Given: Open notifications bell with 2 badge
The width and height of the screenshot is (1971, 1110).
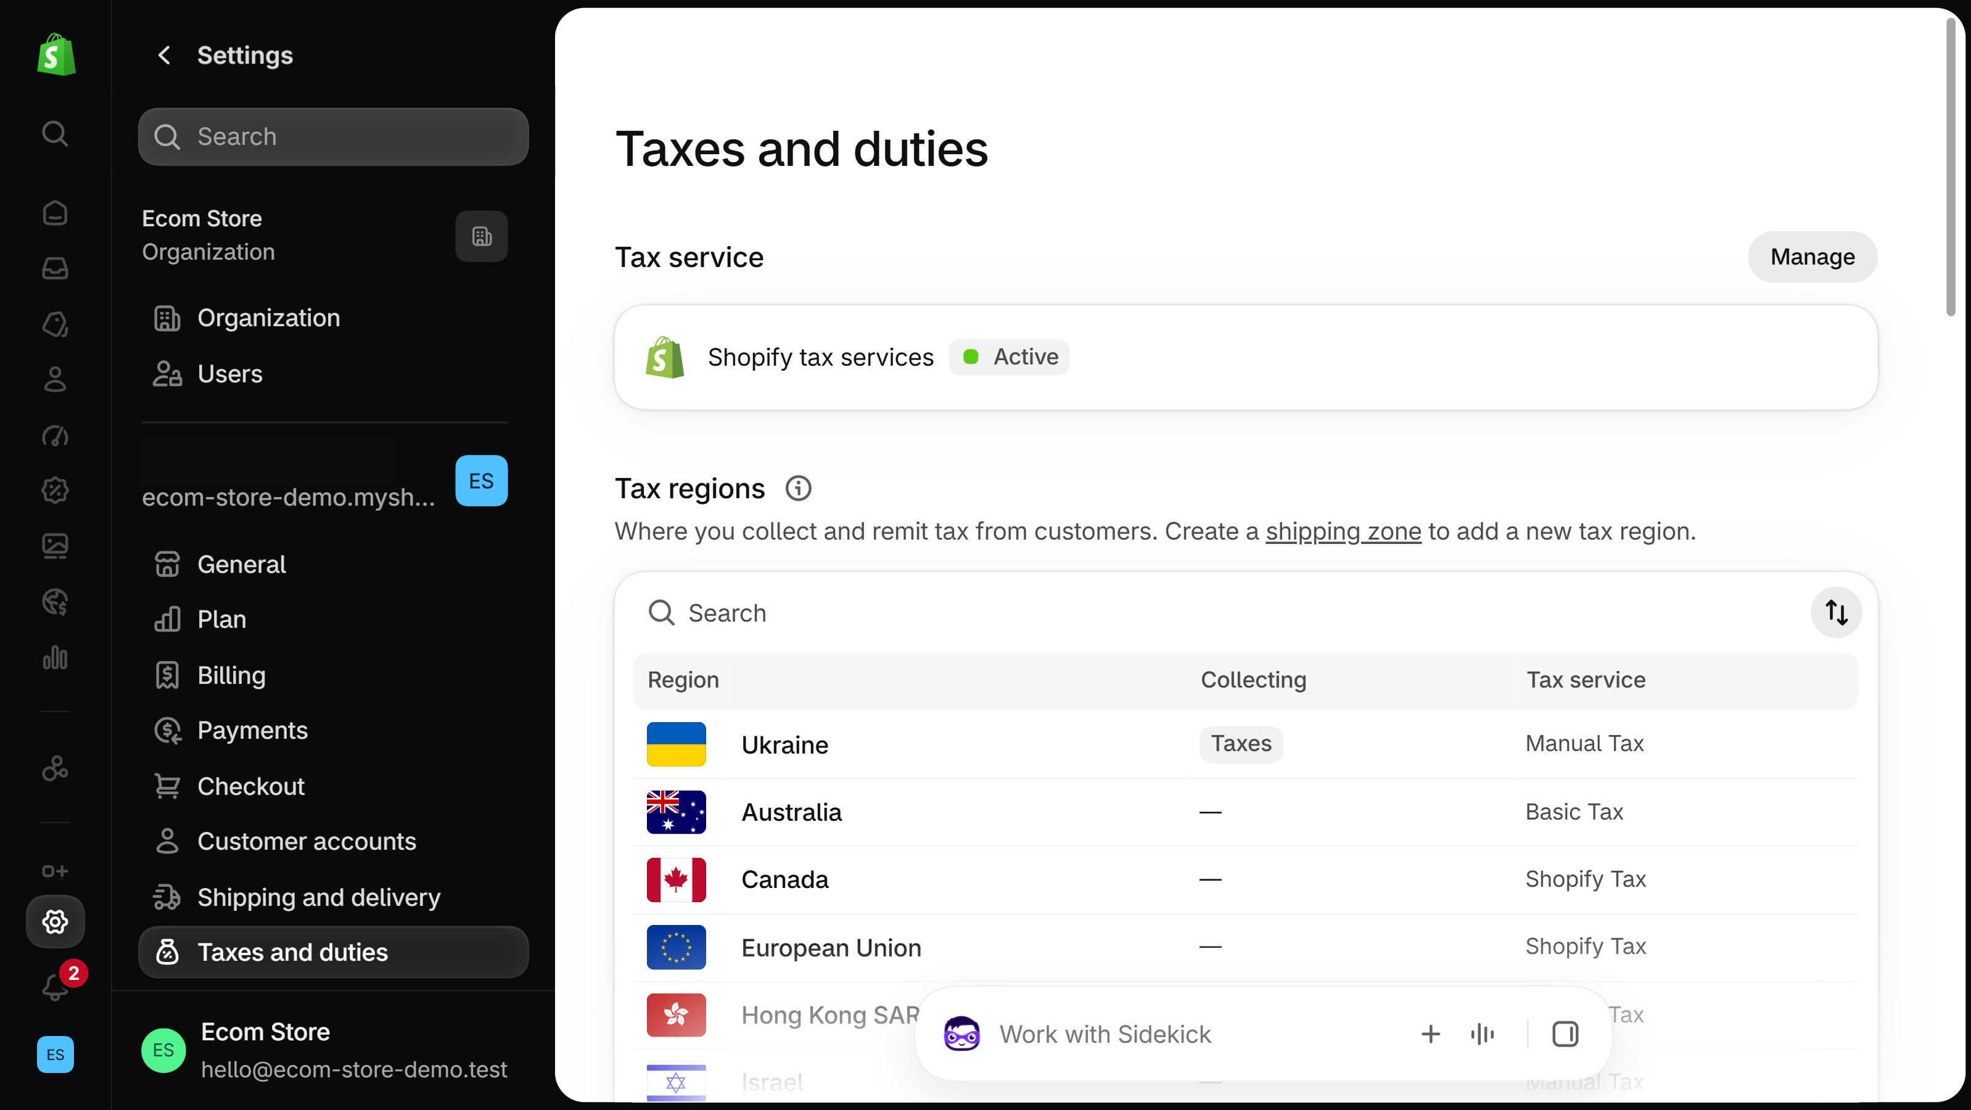Looking at the screenshot, I should [58, 985].
